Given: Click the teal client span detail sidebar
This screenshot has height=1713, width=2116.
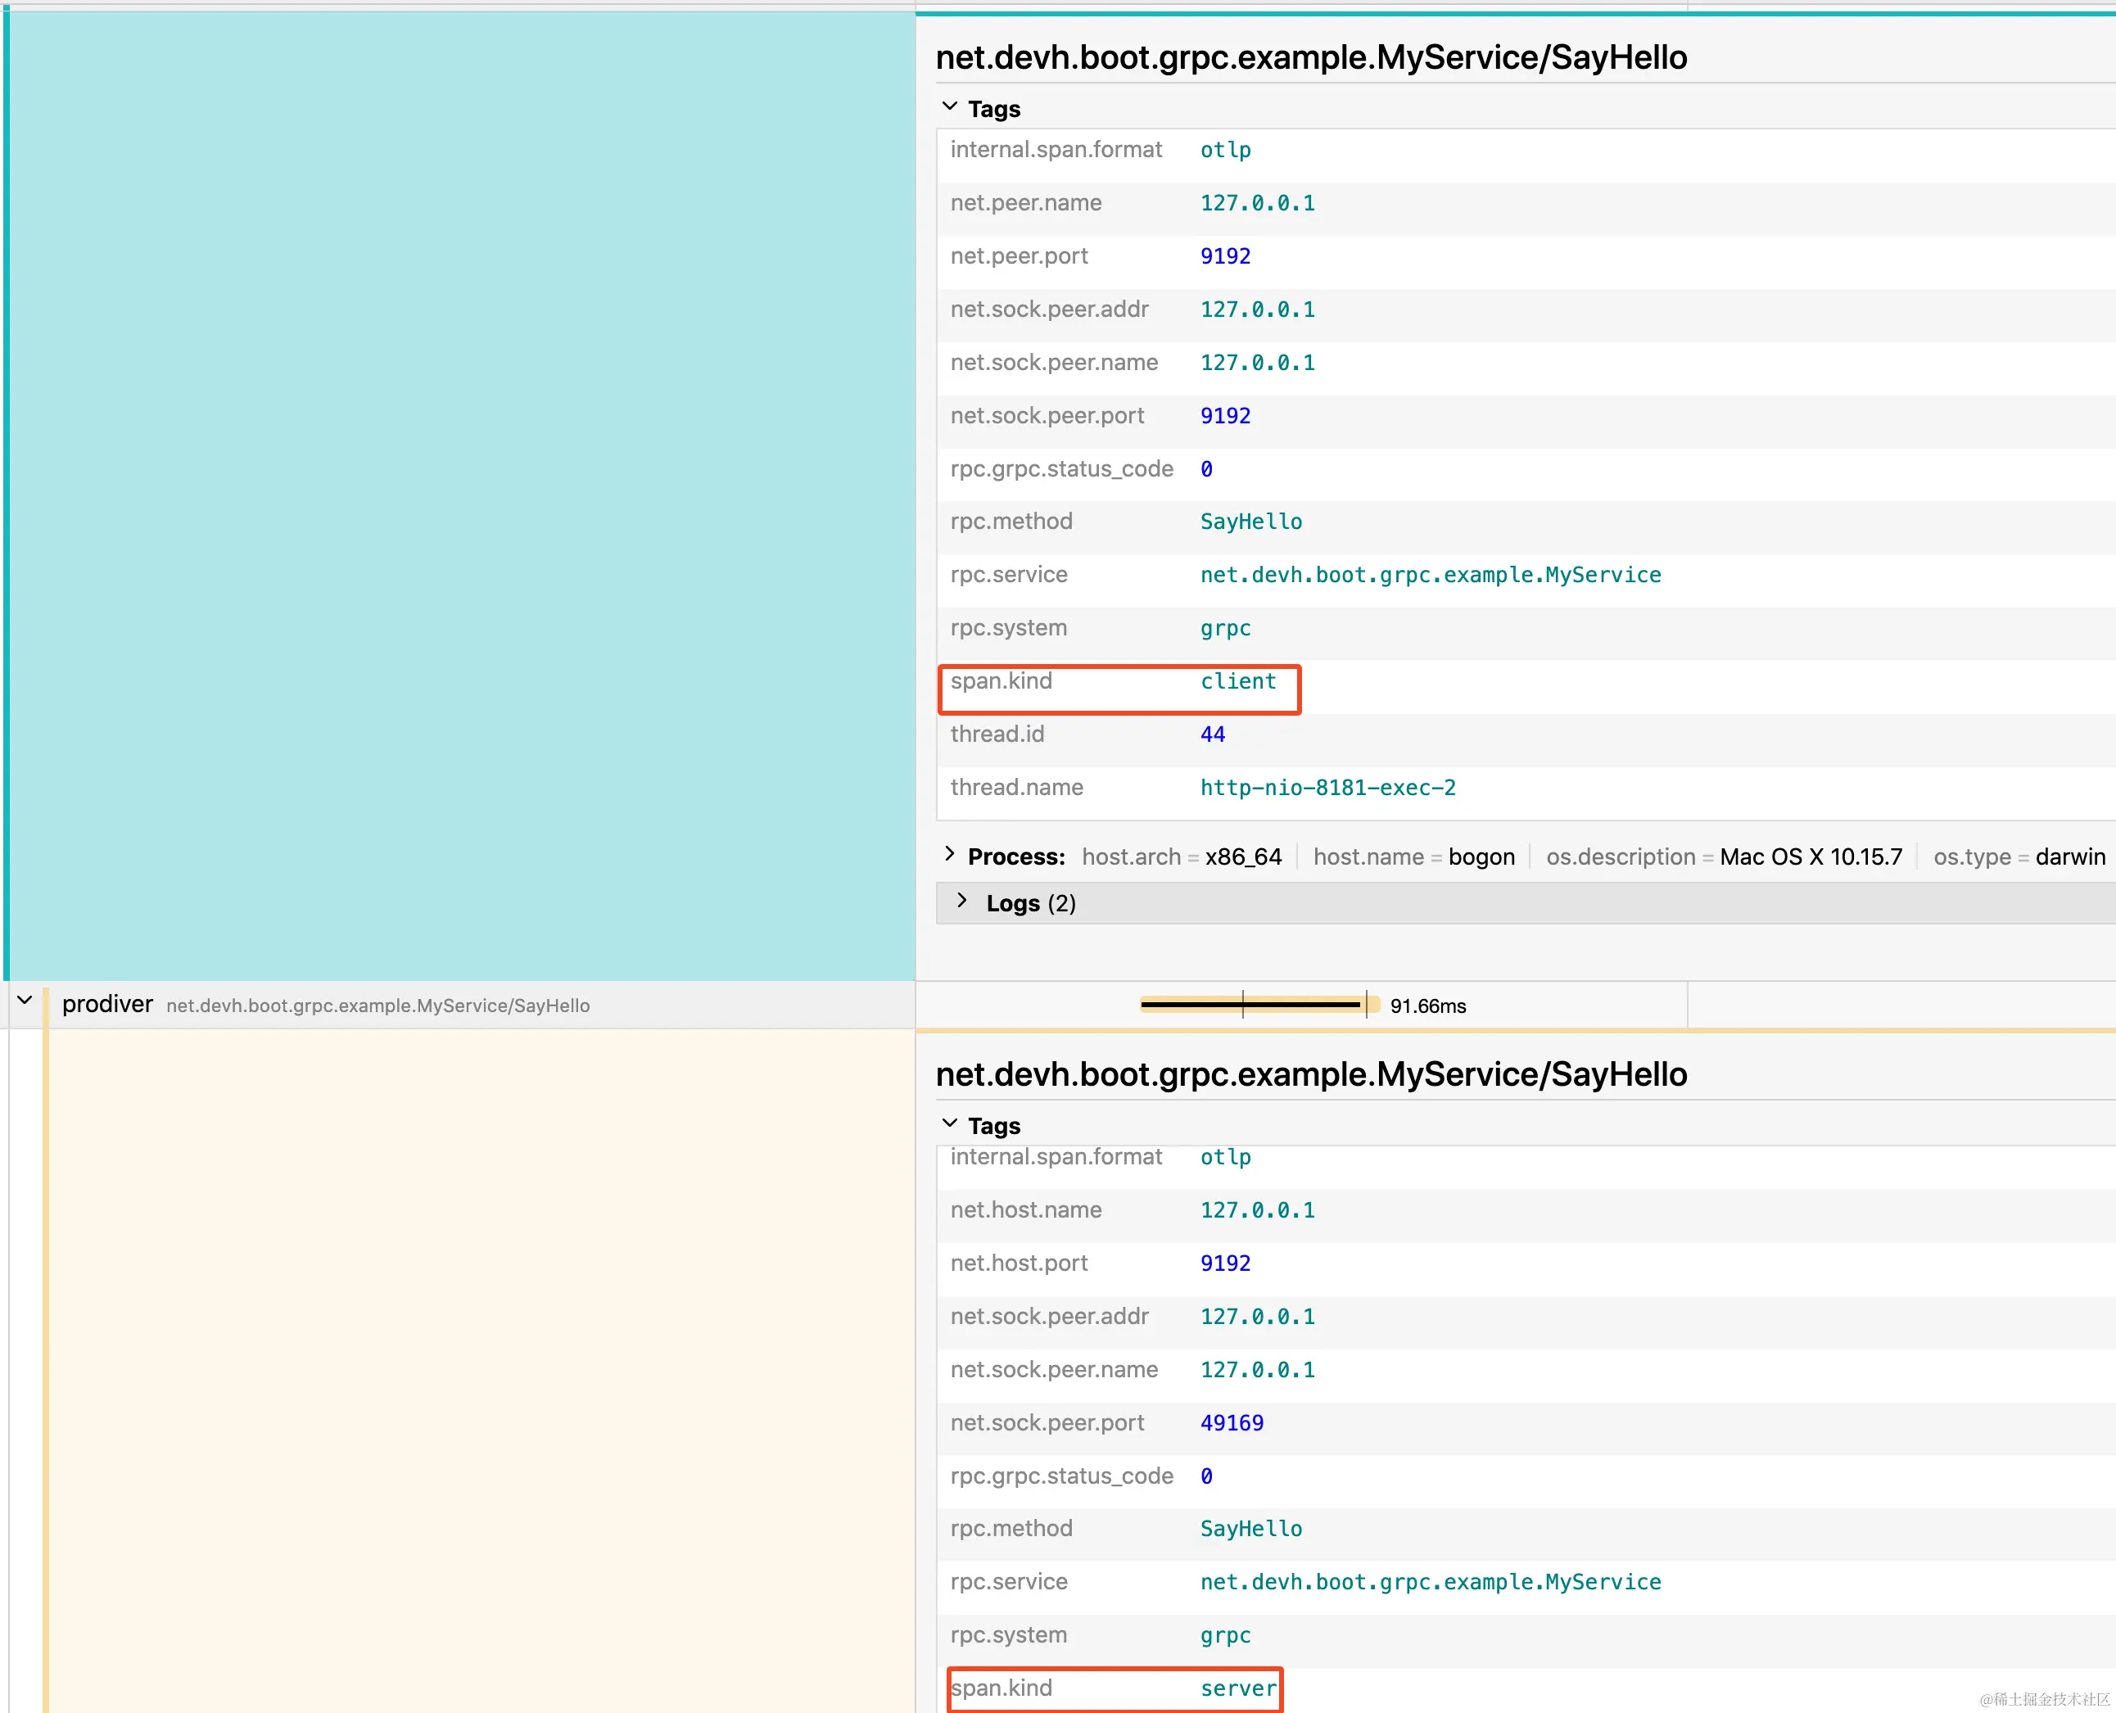Looking at the screenshot, I should click(460, 494).
